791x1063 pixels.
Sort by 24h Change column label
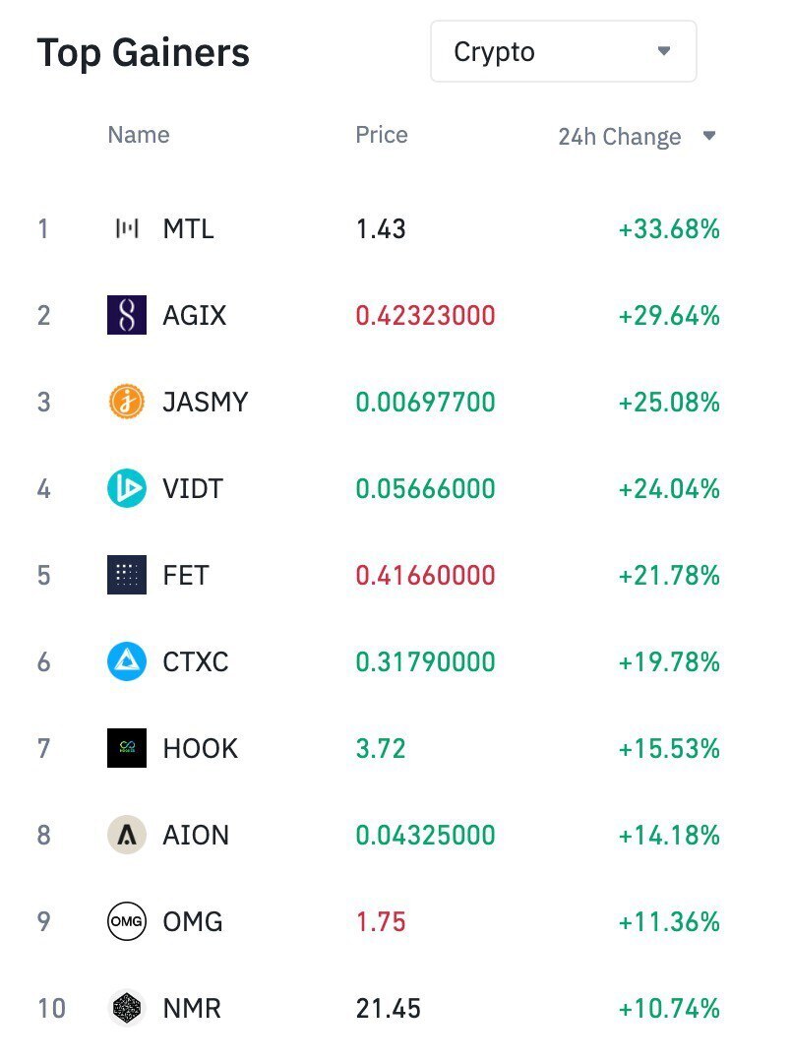point(620,137)
